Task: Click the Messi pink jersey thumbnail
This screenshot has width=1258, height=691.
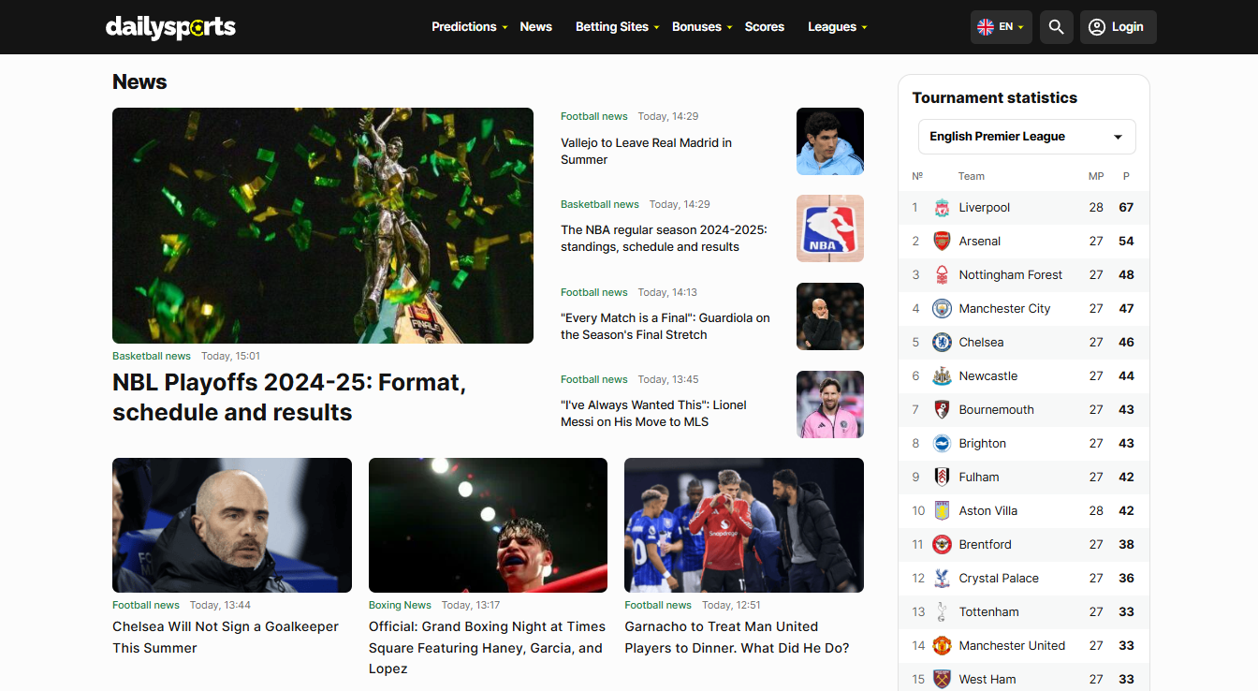Action: coord(830,404)
